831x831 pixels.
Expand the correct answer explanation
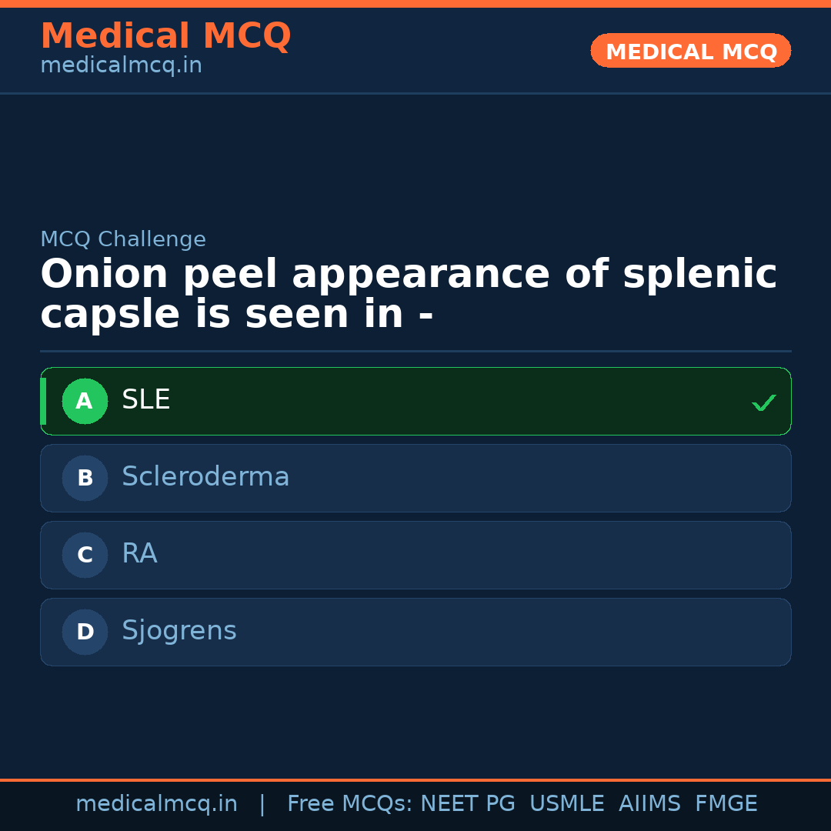tap(415, 401)
